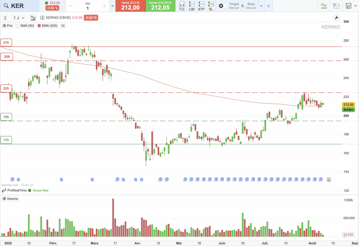Image resolution: width=359 pixels, height=246 pixels.
Task: Click the ProRealTime candlestick logo icon
Action: pyautogui.click(x=4, y=190)
